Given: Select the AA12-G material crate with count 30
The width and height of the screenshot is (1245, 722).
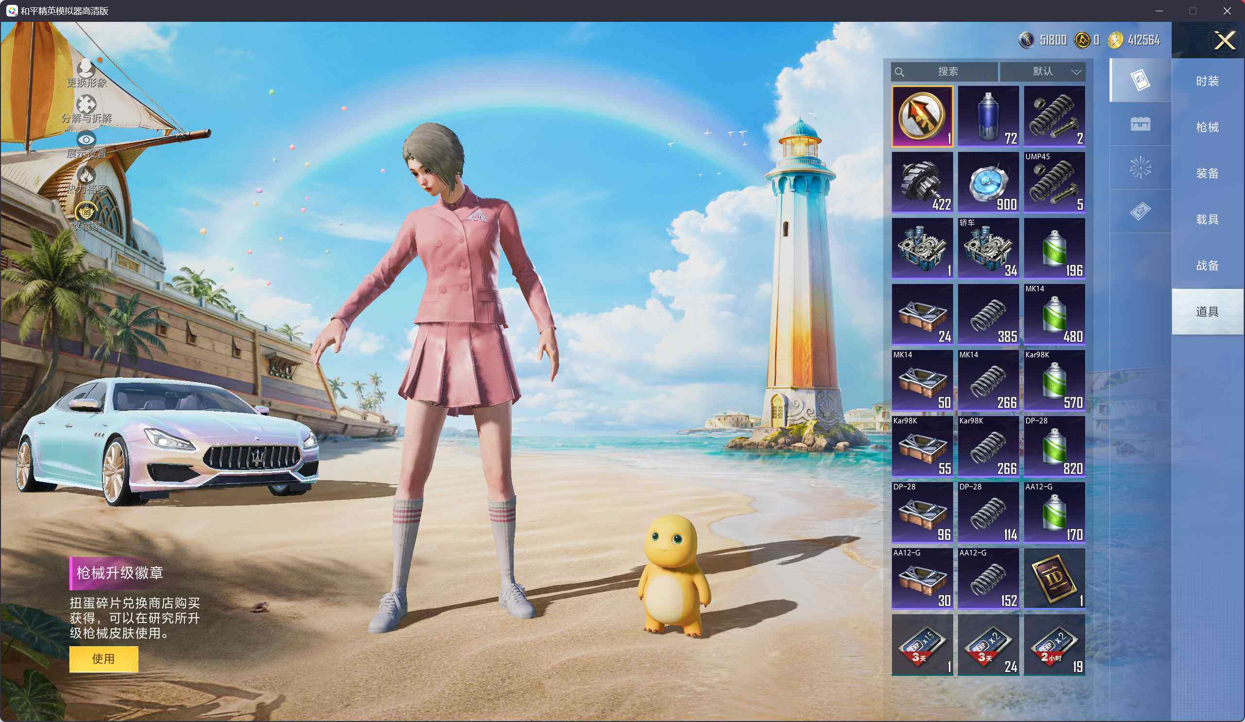Looking at the screenshot, I should pyautogui.click(x=922, y=579).
